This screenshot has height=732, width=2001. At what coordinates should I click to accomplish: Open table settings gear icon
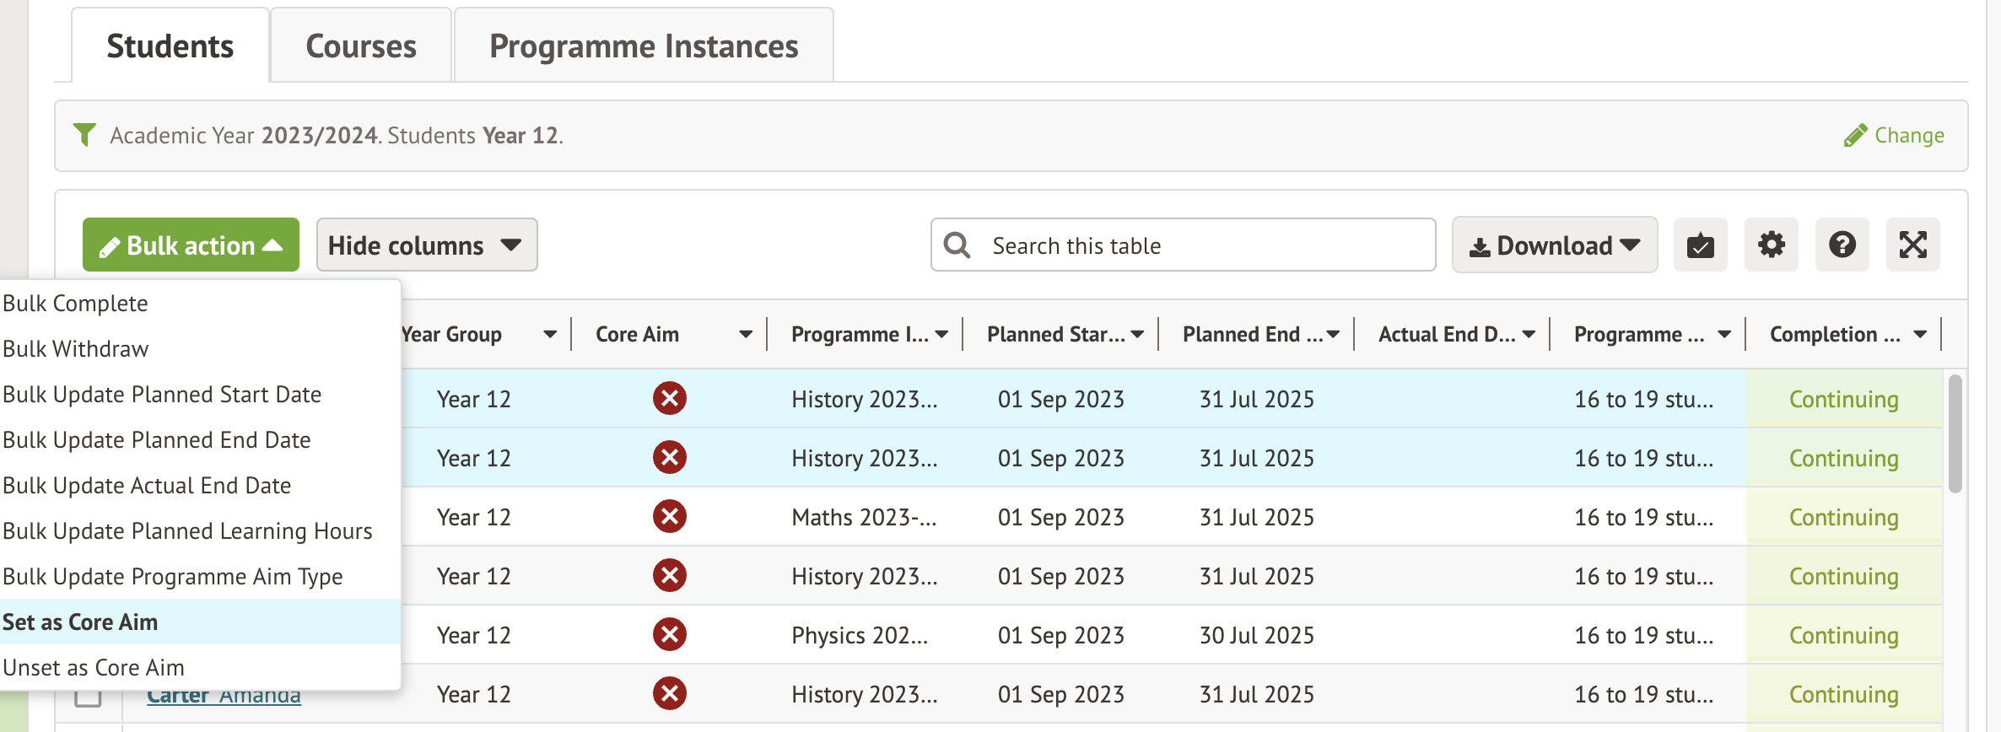pos(1771,245)
